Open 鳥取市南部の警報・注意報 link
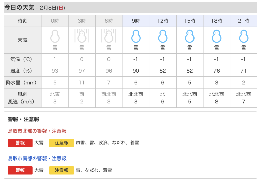 click(x=37, y=159)
